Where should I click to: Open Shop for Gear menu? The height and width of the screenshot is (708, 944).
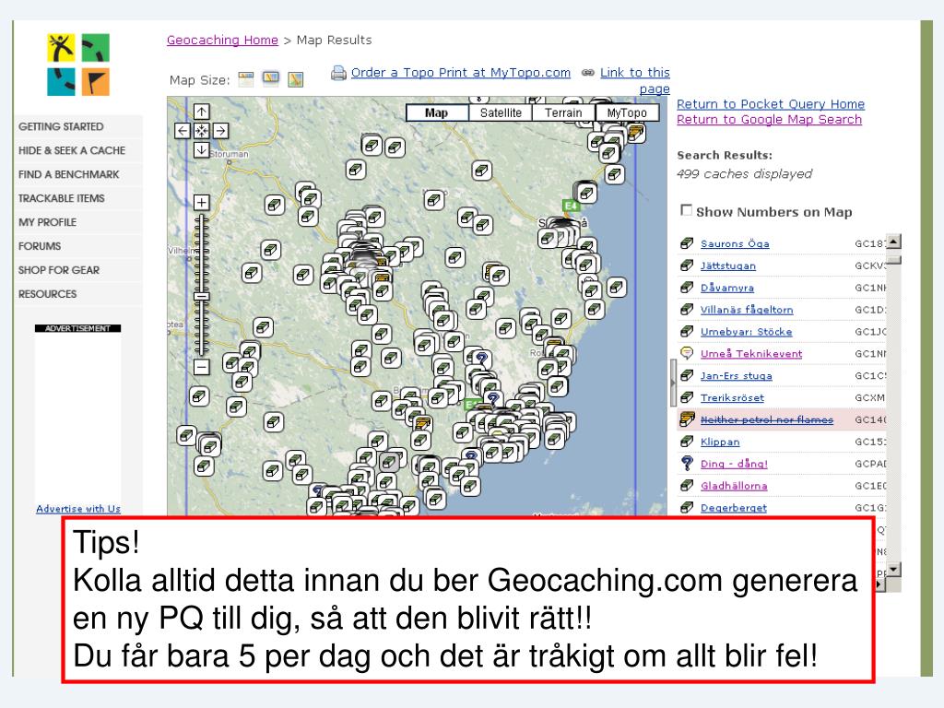pos(59,270)
